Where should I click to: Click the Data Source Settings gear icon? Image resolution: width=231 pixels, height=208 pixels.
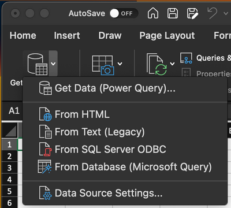tap(46, 193)
